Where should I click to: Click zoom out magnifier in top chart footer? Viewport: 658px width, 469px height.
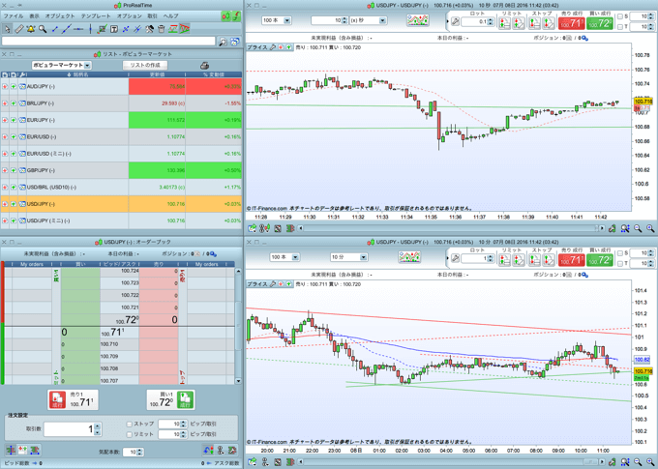(638, 228)
